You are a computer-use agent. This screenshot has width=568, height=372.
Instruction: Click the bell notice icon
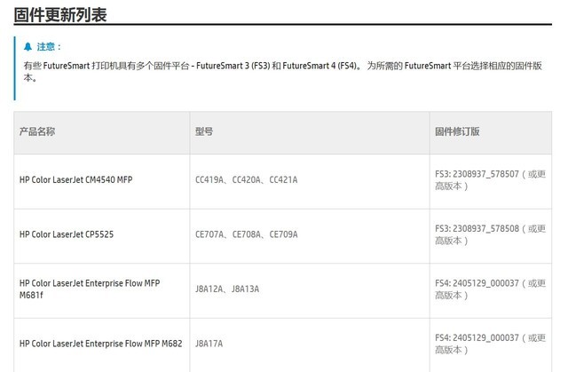pos(28,47)
